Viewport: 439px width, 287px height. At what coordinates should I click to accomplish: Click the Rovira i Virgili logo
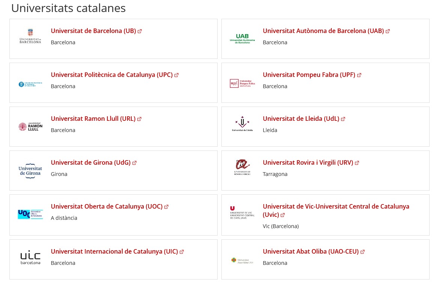[x=242, y=167]
